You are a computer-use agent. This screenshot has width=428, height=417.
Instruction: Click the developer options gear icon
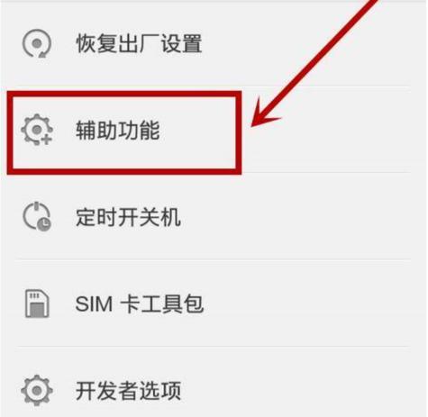click(x=37, y=390)
